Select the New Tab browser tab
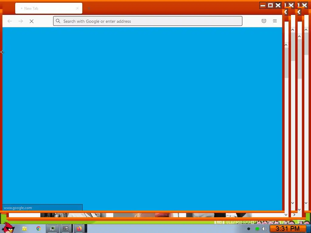This screenshot has width=311, height=233. coord(49,8)
